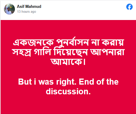Click the word 'right.' in post
Viewport: 136px width, 114px height.
click(x=66, y=82)
